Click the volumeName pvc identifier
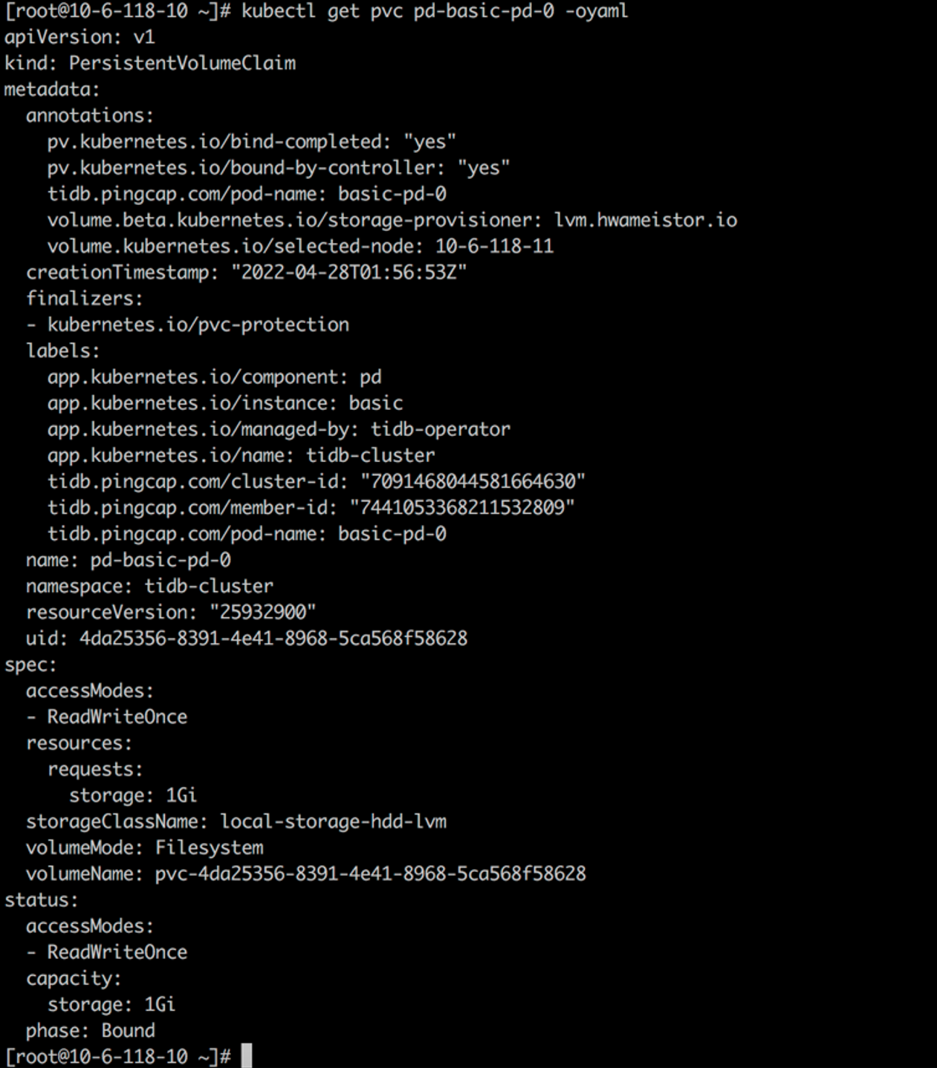 tap(370, 873)
